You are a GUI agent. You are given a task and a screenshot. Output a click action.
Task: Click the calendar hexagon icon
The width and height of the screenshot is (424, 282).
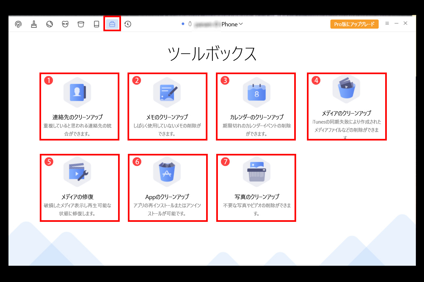pos(257,92)
